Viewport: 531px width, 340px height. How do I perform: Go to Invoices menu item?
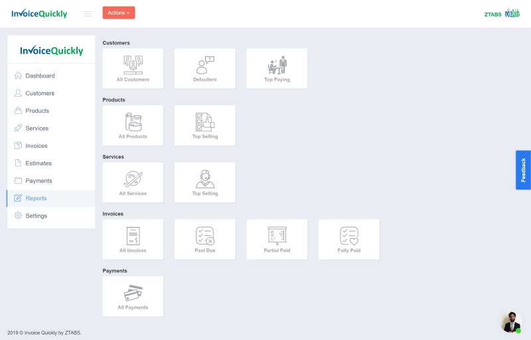tap(51, 145)
